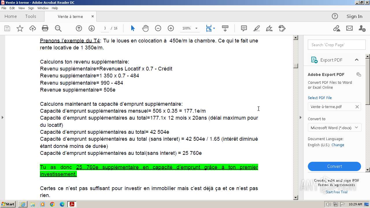This screenshot has width=370, height=208.
Task: Click the taskbar clock 10:29 AM
Action: 355,204
